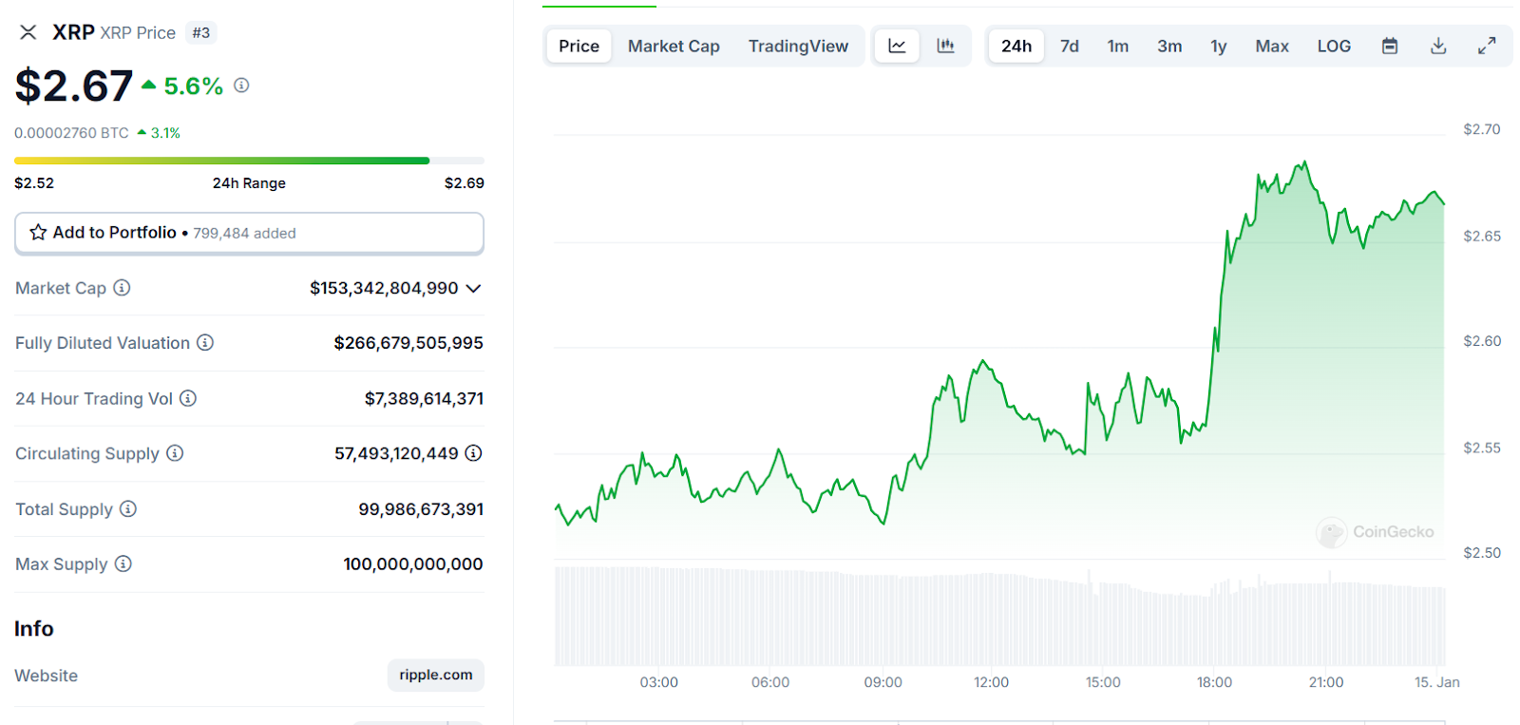Click the $2.67 current price
This screenshot has height=725, width=1520.
(74, 86)
